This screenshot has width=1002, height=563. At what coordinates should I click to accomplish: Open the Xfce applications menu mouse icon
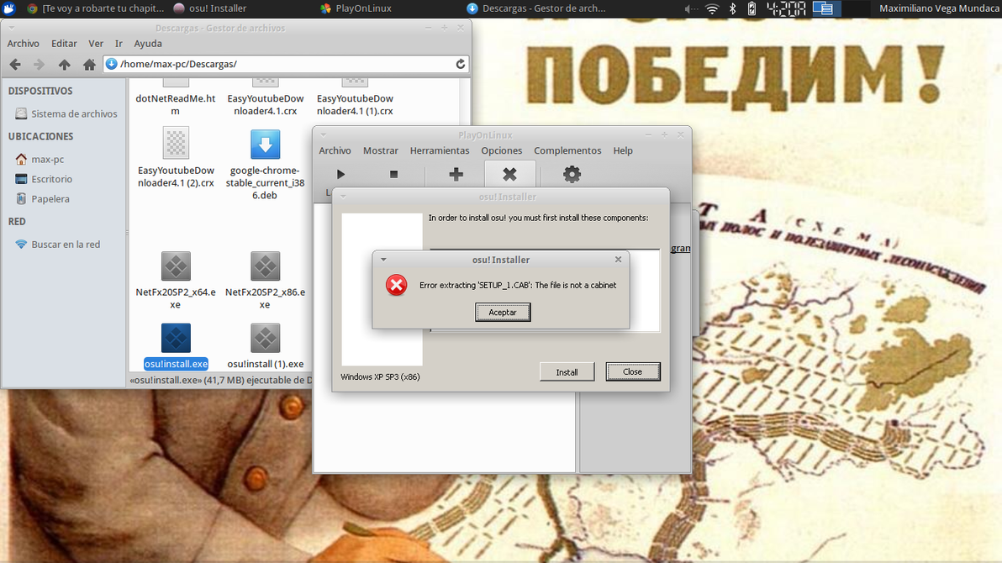point(8,8)
